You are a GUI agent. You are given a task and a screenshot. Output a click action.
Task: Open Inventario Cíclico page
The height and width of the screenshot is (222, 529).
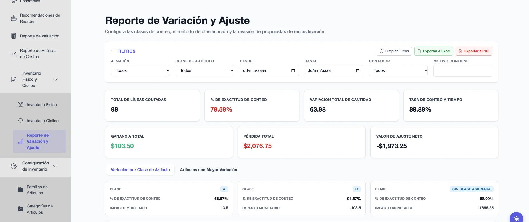coord(40,121)
